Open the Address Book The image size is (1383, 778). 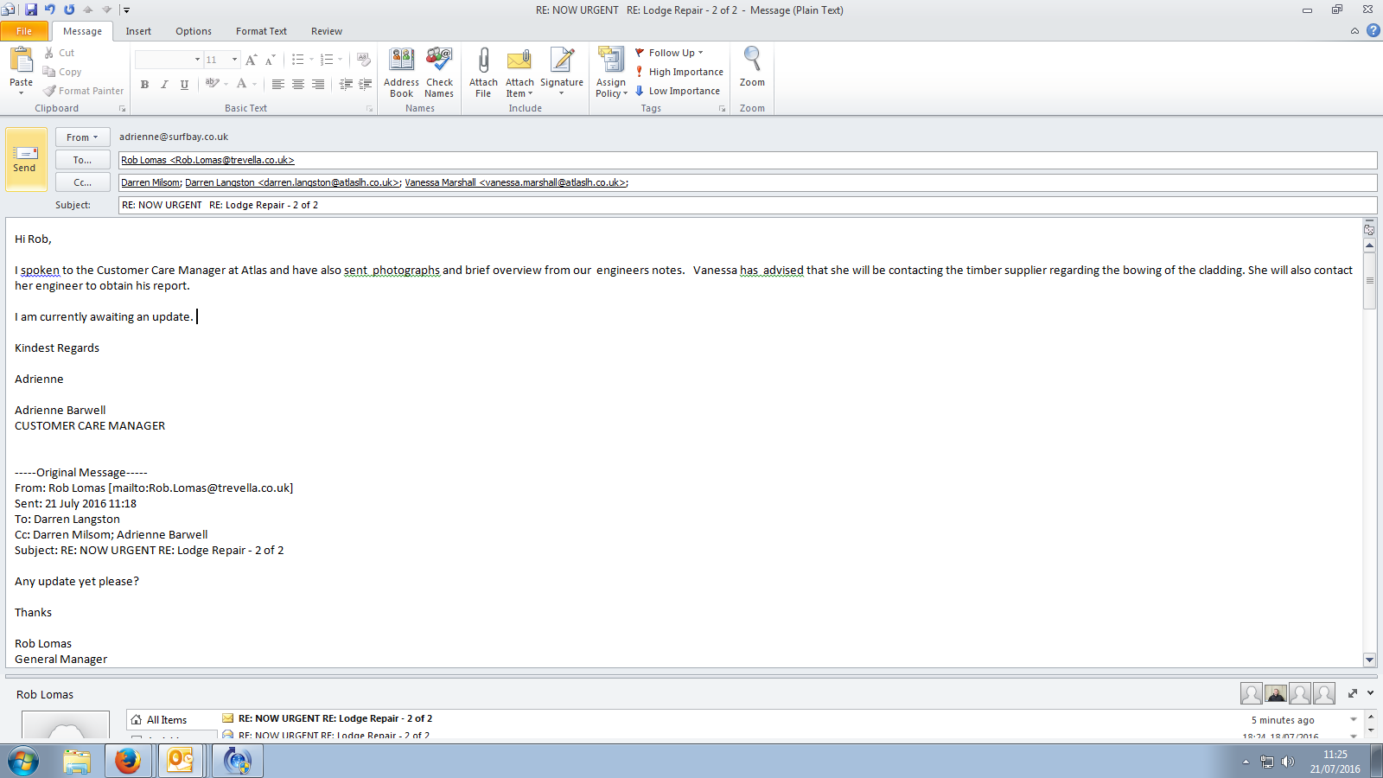coord(401,73)
